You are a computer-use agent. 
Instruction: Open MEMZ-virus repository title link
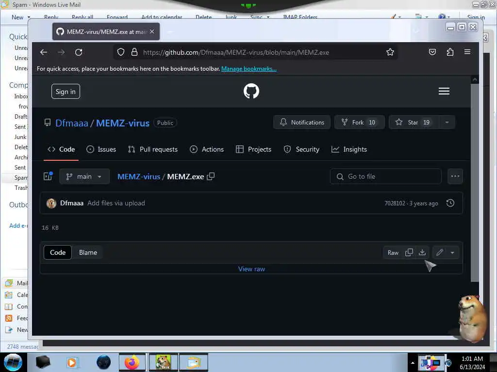point(123,123)
